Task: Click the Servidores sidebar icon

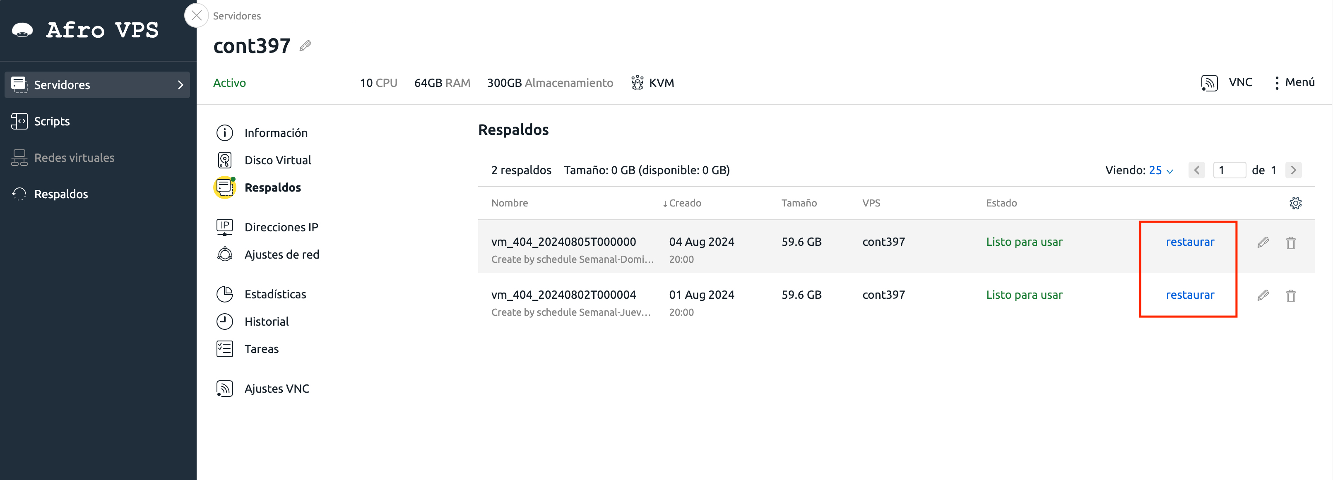Action: tap(19, 85)
